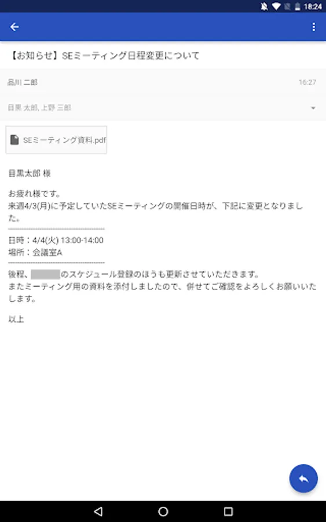The width and height of the screenshot is (326, 522).
Task: Tap the Wi-Fi status icon
Action: 276,6
